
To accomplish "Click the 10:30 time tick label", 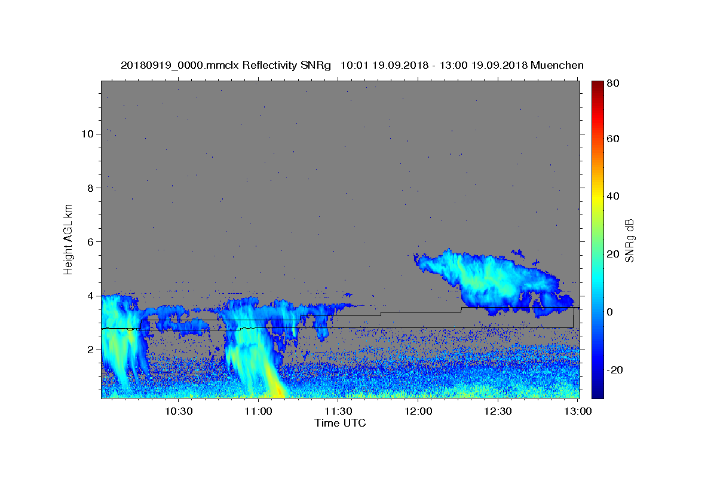I will coord(178,412).
